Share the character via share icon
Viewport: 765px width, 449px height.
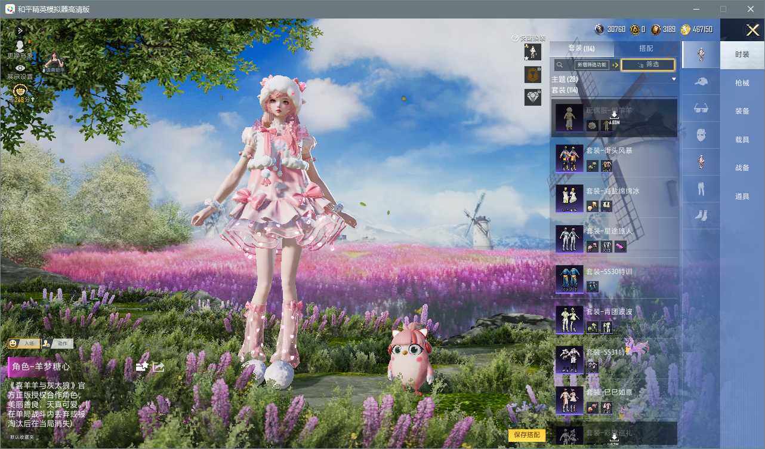[x=158, y=366]
